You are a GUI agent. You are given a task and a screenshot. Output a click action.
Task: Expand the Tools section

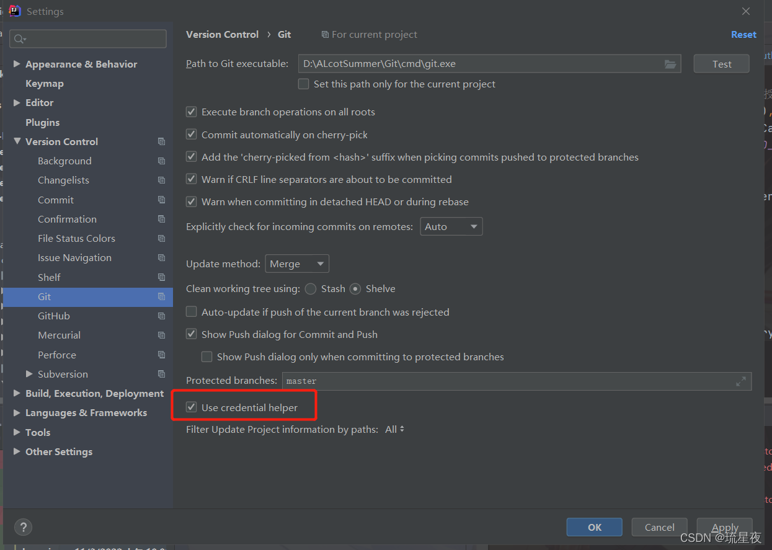(x=17, y=432)
